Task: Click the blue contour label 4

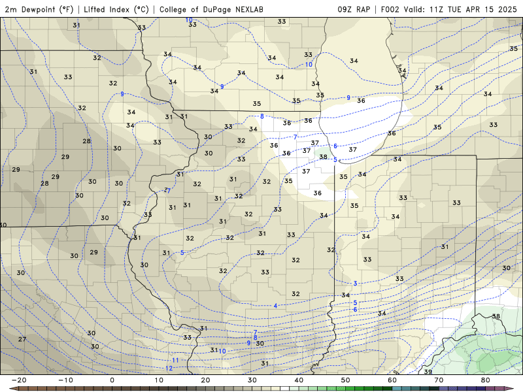Action: (x=275, y=306)
